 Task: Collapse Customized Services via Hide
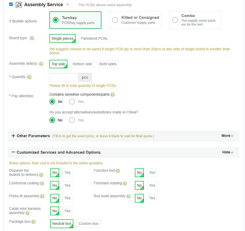point(227,152)
